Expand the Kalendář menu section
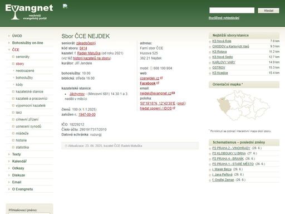 pyautogui.click(x=9, y=161)
